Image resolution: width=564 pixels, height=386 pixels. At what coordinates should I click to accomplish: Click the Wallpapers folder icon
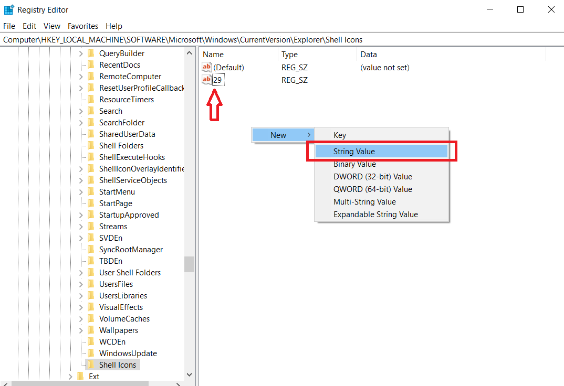pyautogui.click(x=91, y=330)
